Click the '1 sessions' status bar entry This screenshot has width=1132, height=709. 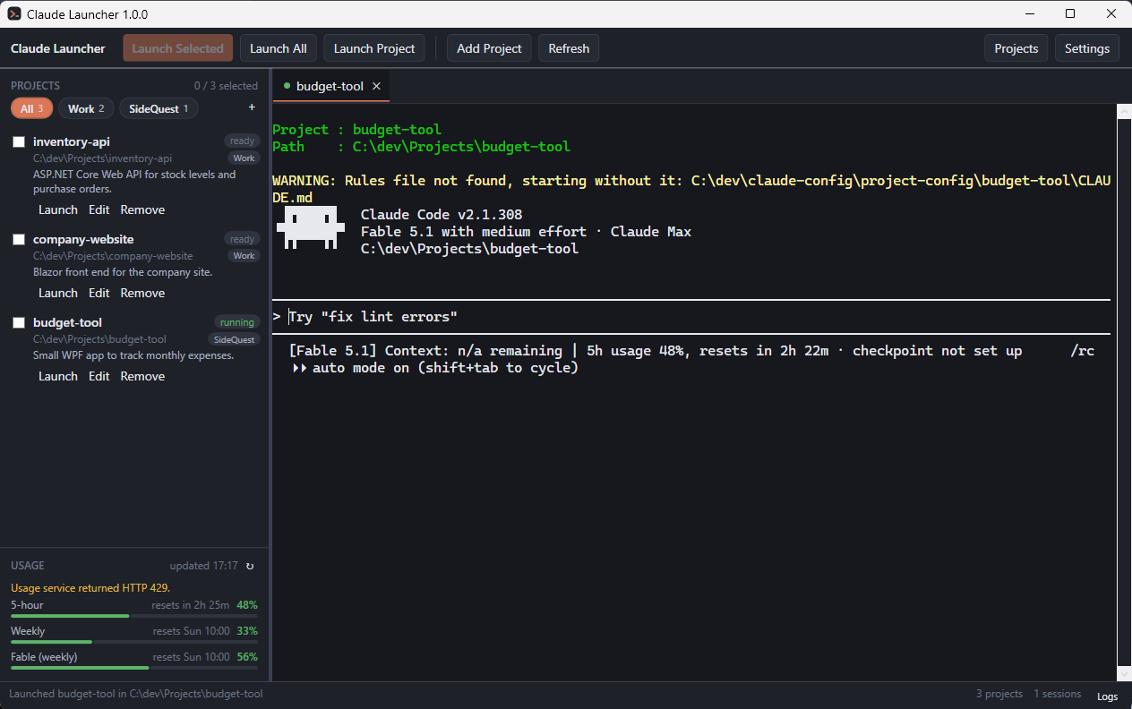pyautogui.click(x=1058, y=695)
